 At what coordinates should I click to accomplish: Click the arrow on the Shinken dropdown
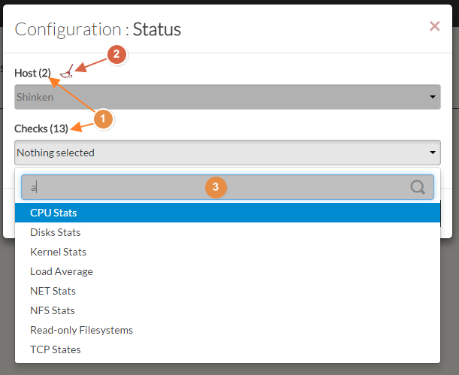433,97
